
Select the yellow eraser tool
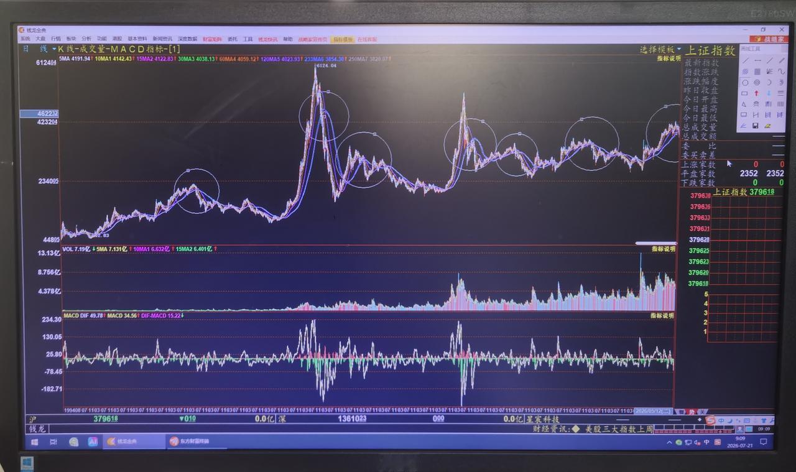(x=768, y=126)
